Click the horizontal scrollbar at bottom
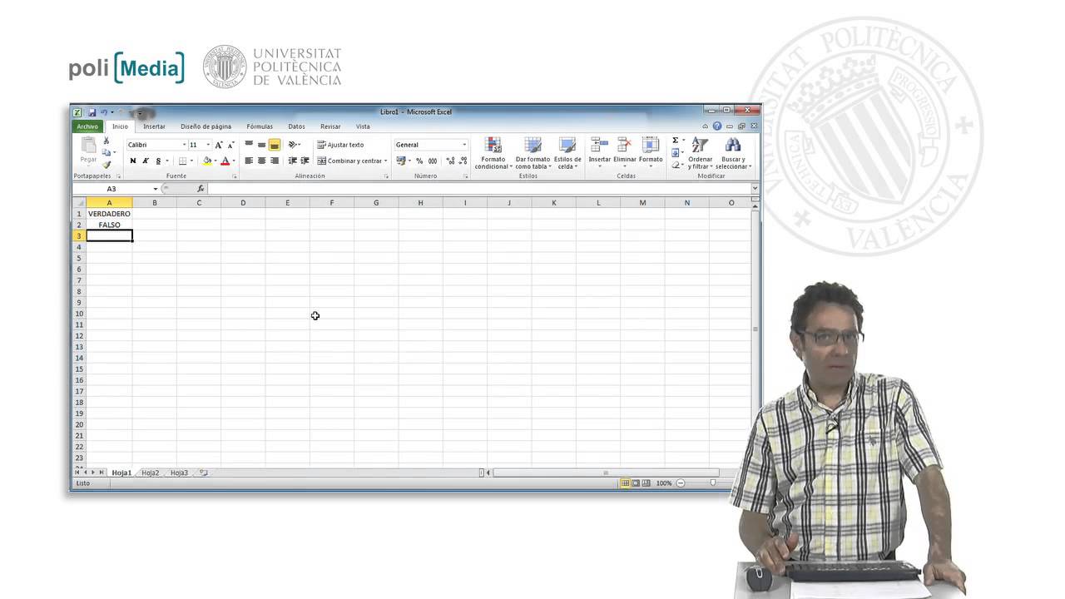The image size is (1065, 599). 607,473
